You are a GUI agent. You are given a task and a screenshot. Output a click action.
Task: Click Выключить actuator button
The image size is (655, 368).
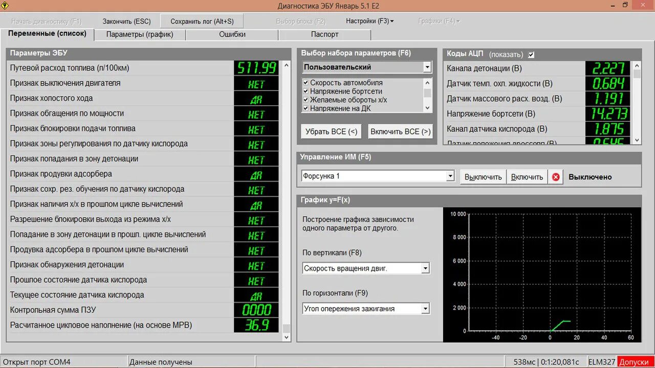click(x=483, y=177)
